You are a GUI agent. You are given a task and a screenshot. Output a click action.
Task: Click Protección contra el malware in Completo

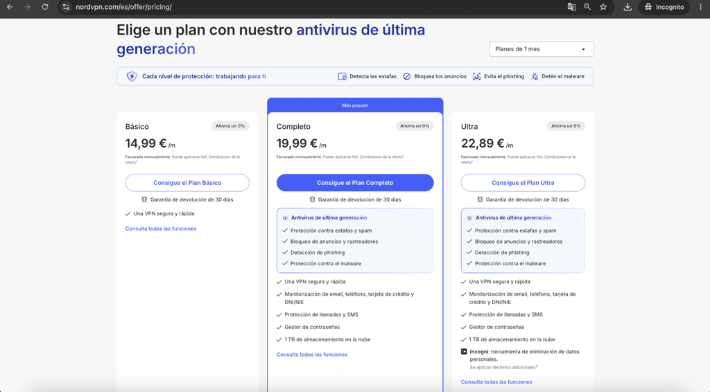click(x=326, y=264)
